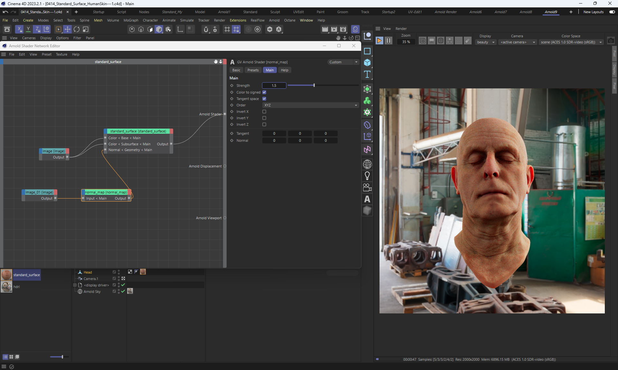Viewport: 618px width, 370px height.
Task: Click the Presets tab button
Action: click(x=253, y=70)
